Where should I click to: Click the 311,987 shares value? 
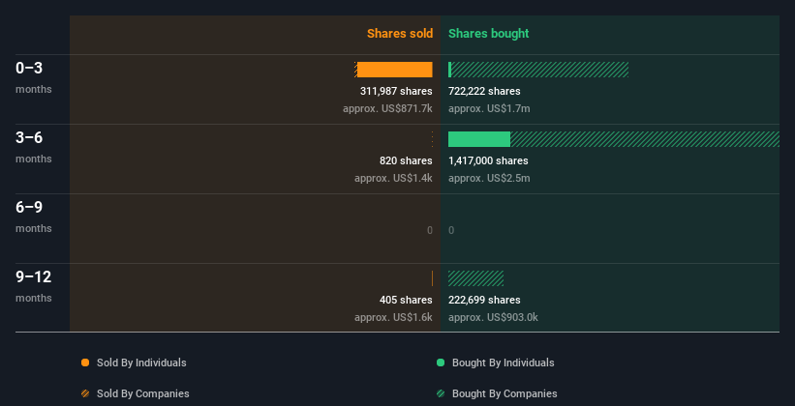click(x=396, y=91)
